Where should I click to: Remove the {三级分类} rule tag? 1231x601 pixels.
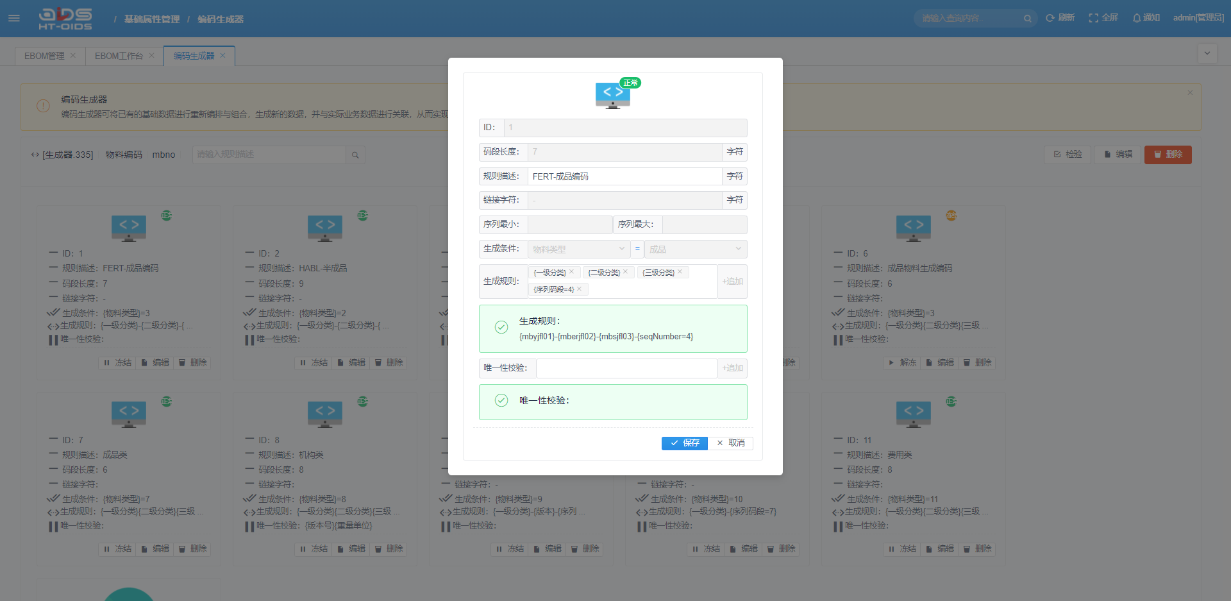(x=680, y=272)
